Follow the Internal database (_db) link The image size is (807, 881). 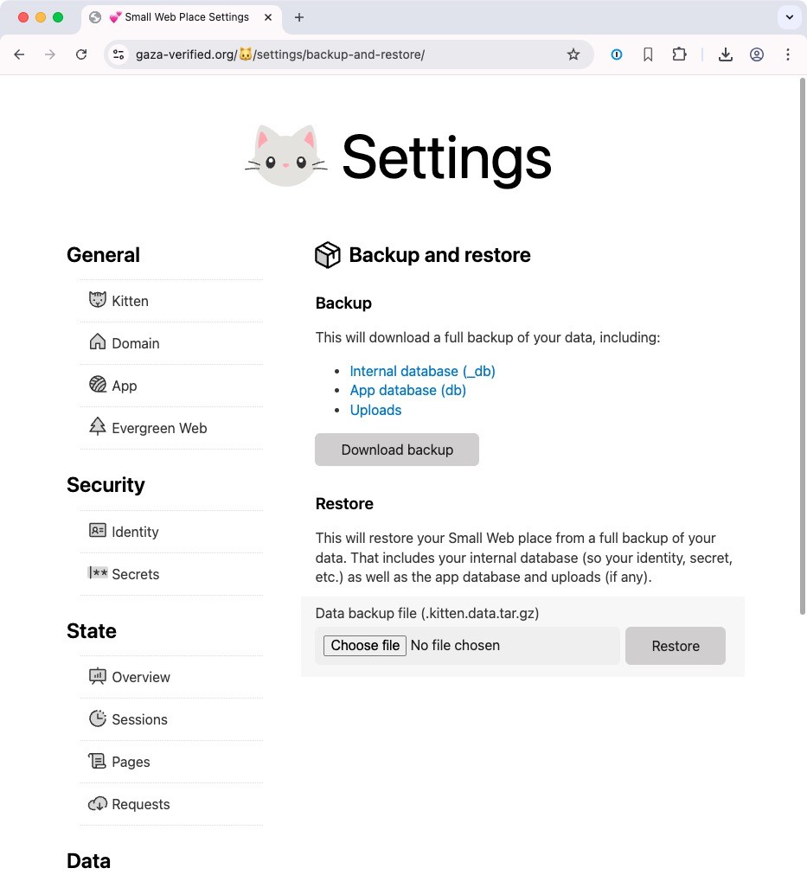tap(422, 371)
